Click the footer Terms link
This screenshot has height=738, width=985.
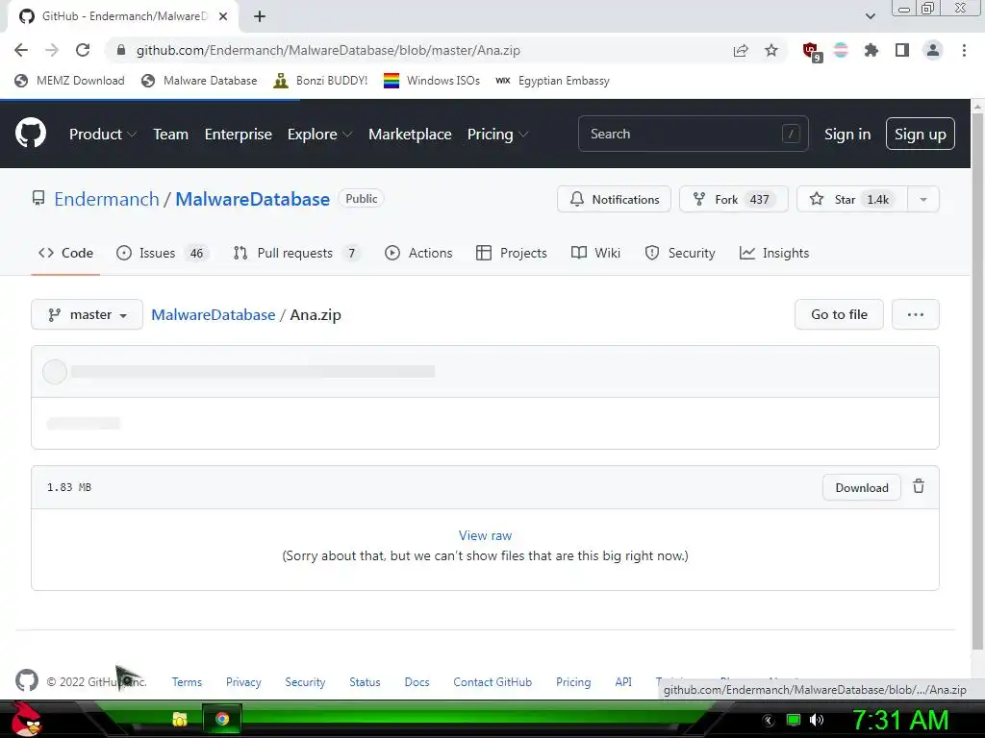(x=187, y=682)
